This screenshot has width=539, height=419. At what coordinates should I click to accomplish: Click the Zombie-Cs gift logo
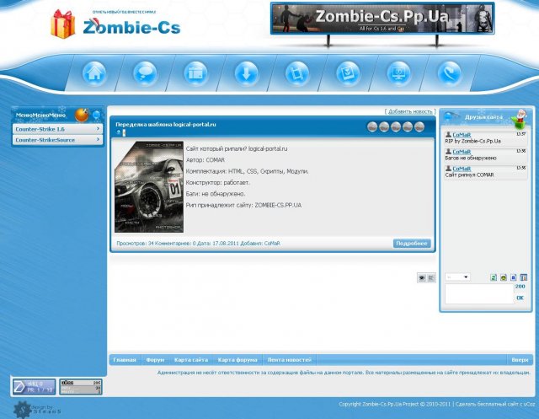[115, 24]
